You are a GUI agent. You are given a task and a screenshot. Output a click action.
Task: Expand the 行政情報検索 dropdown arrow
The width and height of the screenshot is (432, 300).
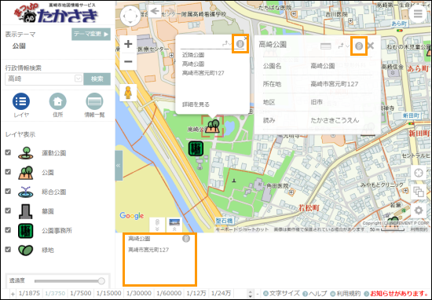click(79, 79)
